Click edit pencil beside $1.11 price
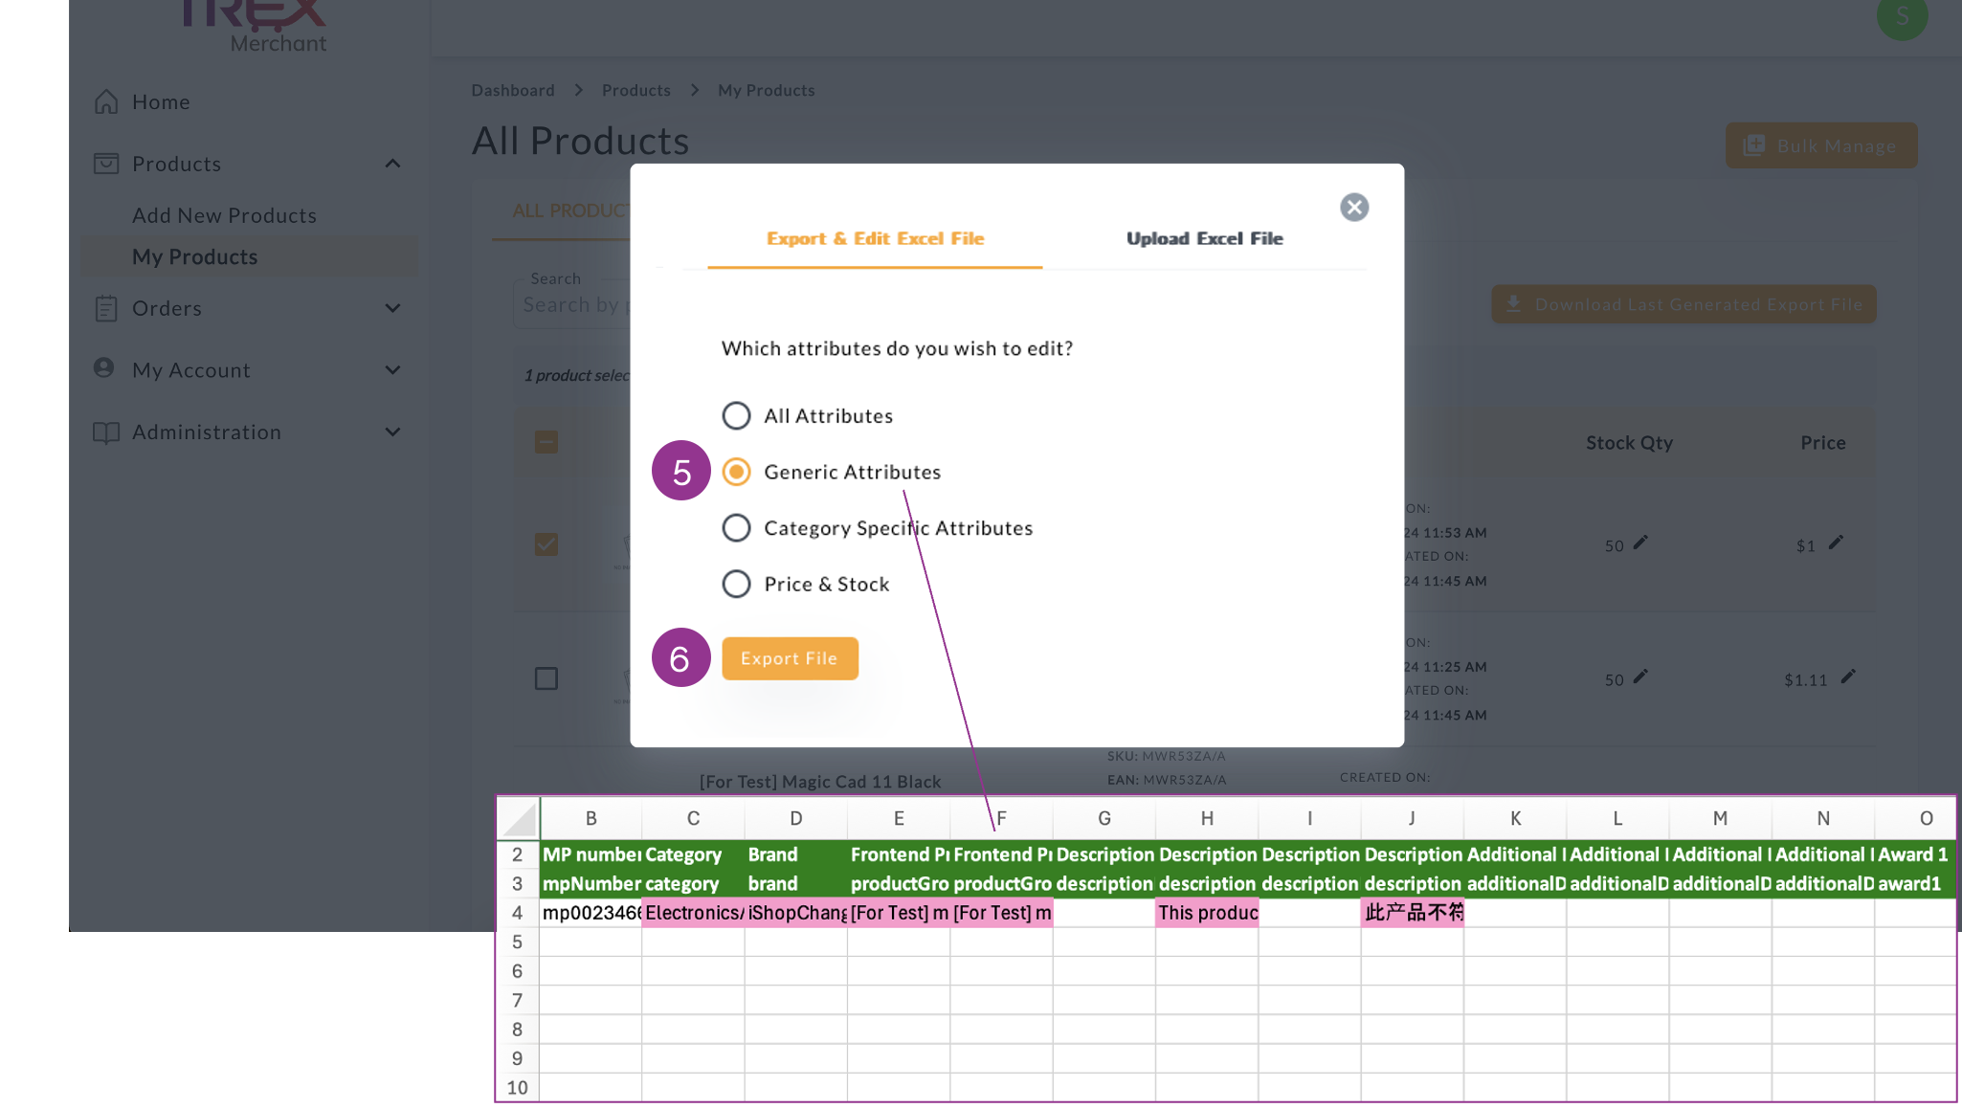The width and height of the screenshot is (1962, 1108). [x=1848, y=676]
